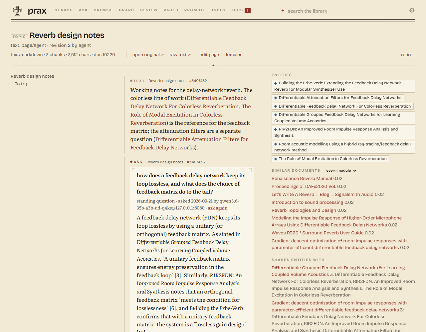Open Proceedings of DAFx2020 Vol. link

(x=304, y=187)
